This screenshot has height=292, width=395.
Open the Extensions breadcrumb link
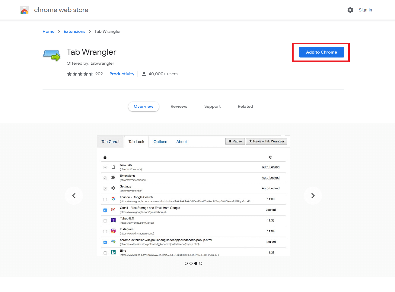point(75,31)
